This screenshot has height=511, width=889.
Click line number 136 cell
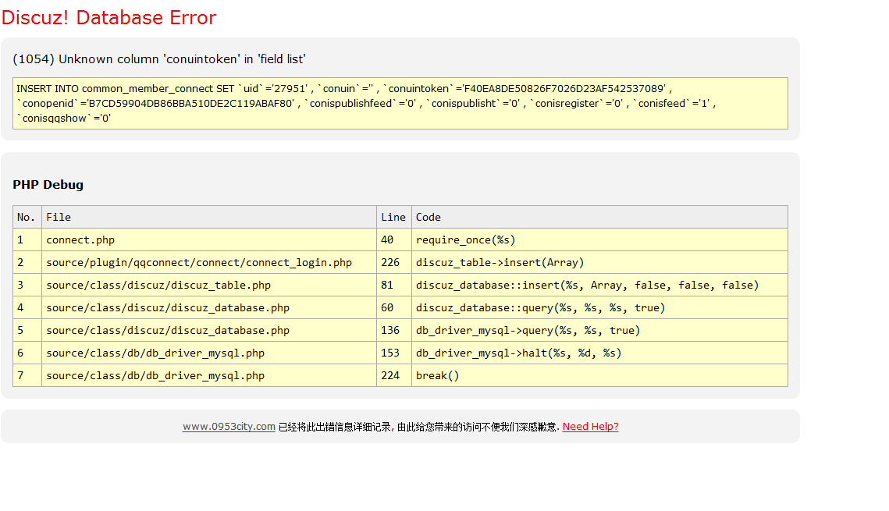394,330
